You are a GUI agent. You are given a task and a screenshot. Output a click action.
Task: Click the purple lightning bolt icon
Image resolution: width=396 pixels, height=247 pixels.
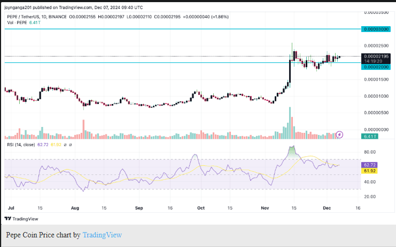point(339,134)
